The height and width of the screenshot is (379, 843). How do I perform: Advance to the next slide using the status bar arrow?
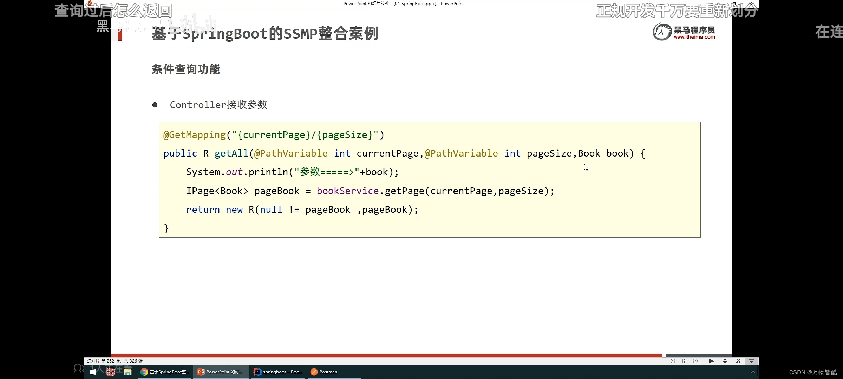click(x=695, y=361)
